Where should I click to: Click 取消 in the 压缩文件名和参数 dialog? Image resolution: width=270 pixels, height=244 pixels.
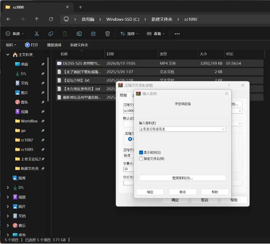coord(204,200)
